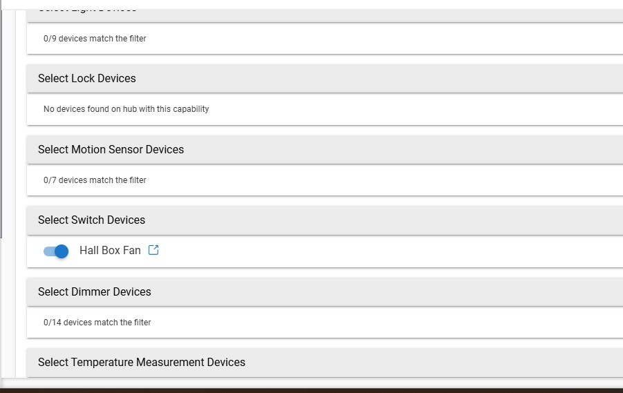Expand the Select Dimmer Devices header
The image size is (623, 393).
pyautogui.click(x=325, y=291)
